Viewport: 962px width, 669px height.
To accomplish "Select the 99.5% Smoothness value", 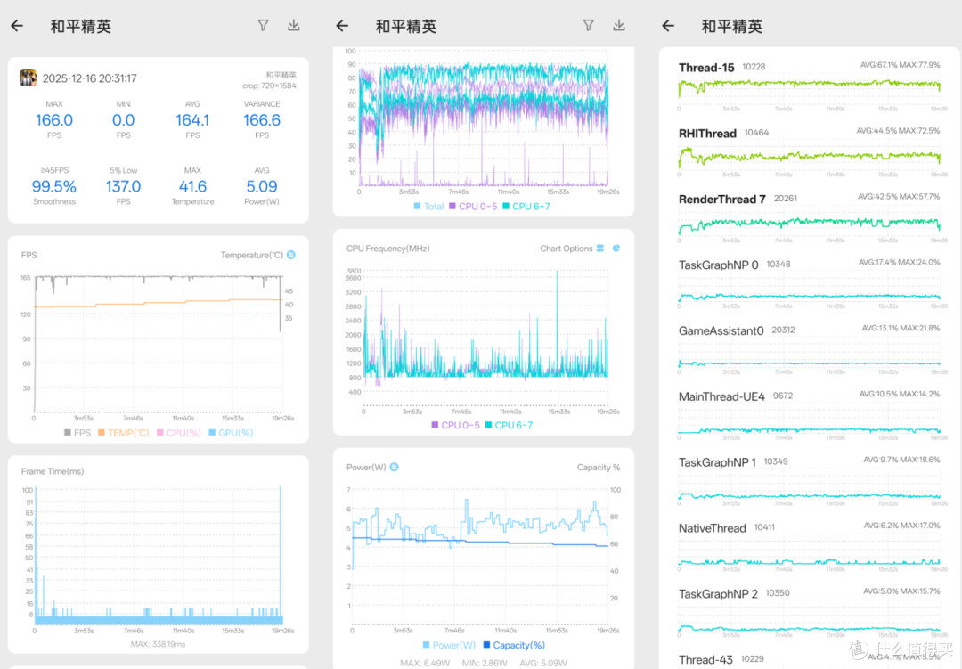I will point(54,186).
